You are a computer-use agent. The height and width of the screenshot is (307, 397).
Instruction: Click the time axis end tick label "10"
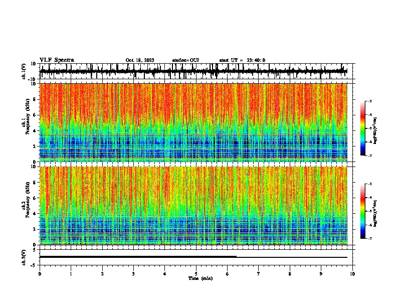pyautogui.click(x=352, y=274)
